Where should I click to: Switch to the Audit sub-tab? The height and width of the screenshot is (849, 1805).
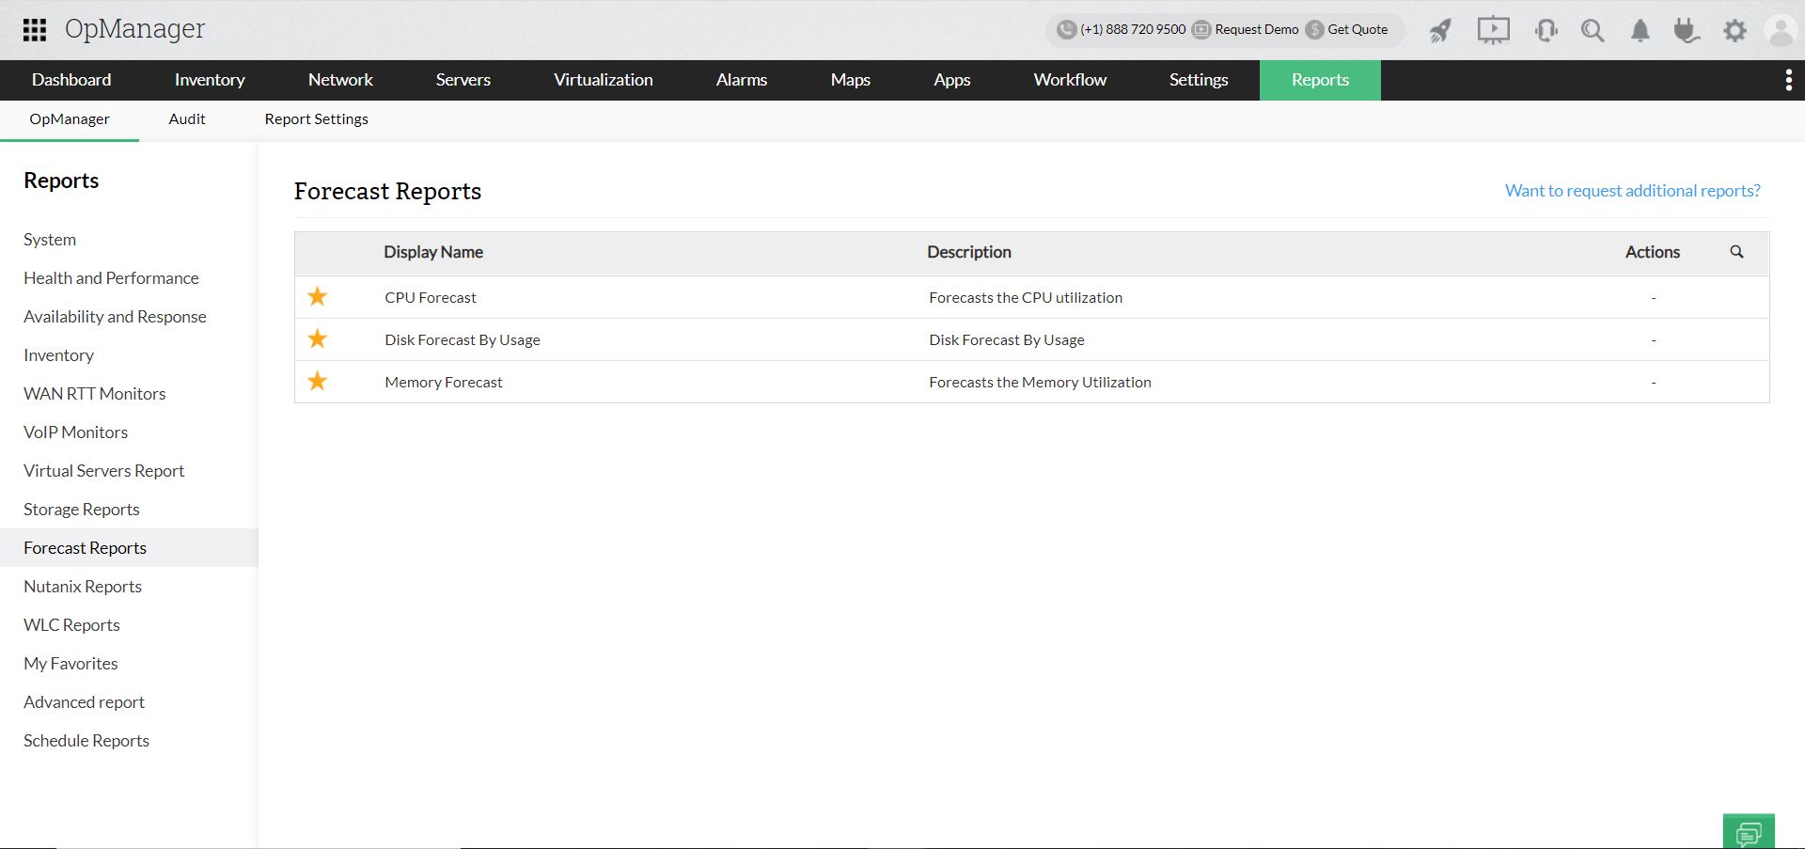pyautogui.click(x=187, y=119)
